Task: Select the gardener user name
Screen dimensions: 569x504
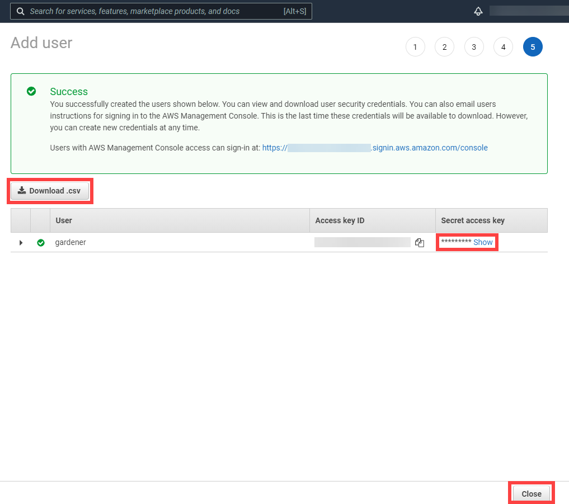Action: (70, 242)
